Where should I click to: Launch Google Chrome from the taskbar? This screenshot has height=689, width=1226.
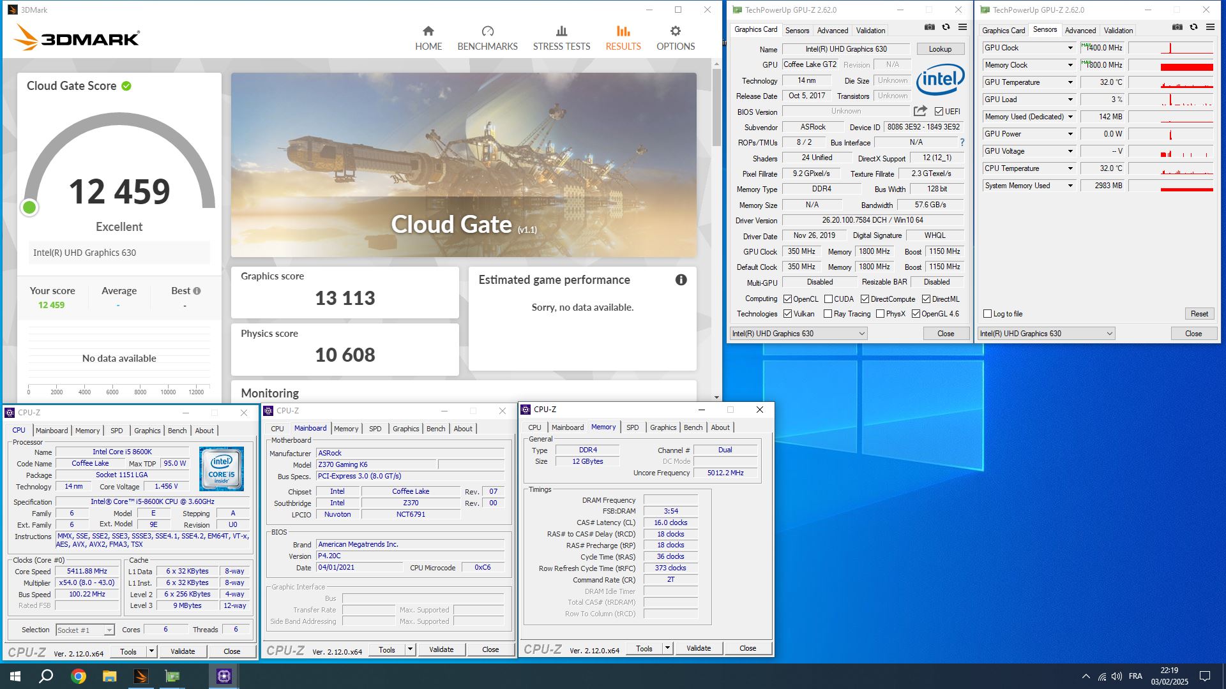pos(79,676)
